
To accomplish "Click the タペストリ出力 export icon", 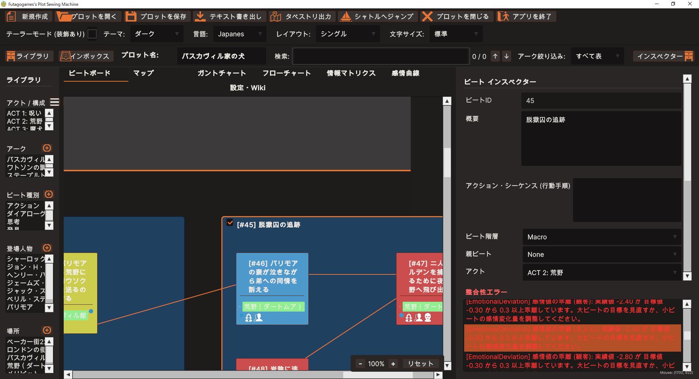I will 276,17.
